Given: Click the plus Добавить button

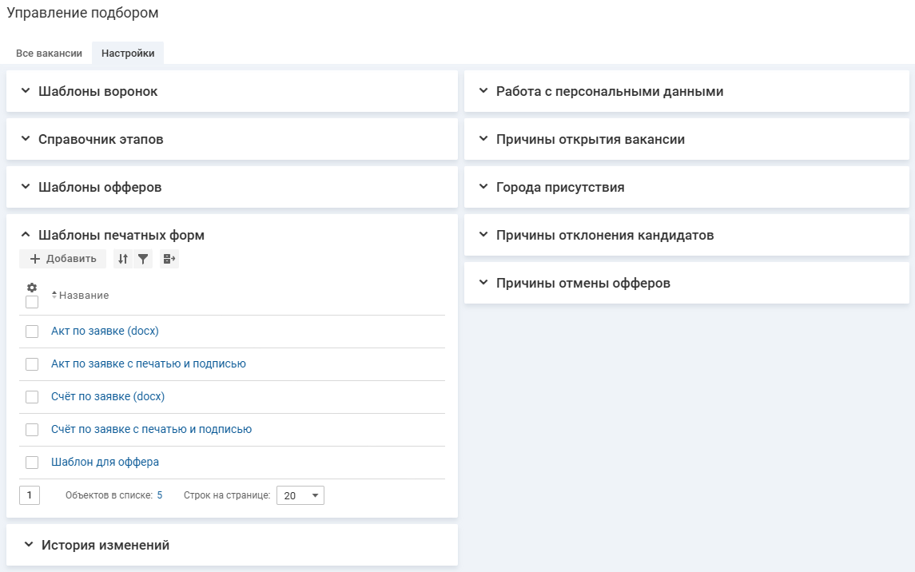Looking at the screenshot, I should (62, 259).
